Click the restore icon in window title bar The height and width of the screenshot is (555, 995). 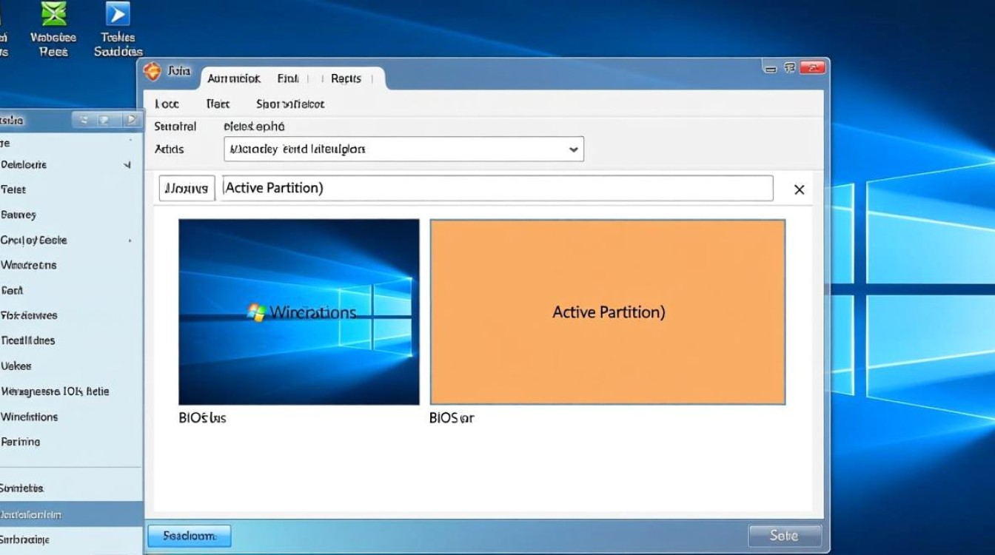point(789,68)
